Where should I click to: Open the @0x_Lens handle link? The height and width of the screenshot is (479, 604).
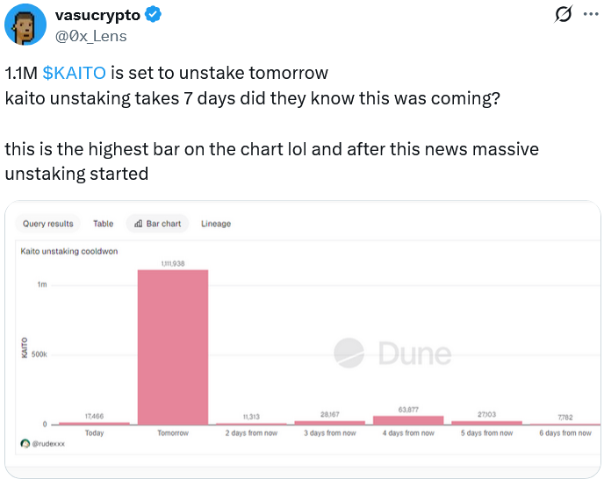click(x=91, y=35)
